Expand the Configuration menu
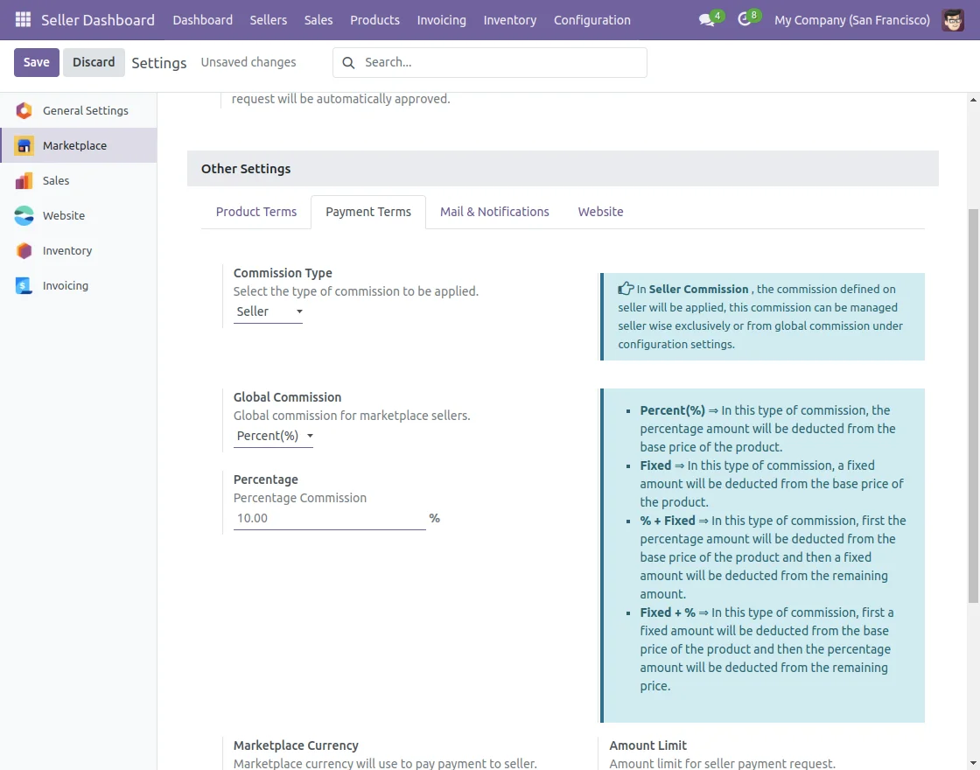Screen dimensions: 980x770 [591, 19]
